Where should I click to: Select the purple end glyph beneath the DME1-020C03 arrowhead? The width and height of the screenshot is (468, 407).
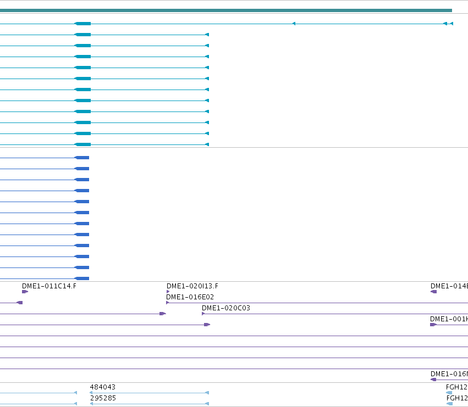(x=207, y=325)
